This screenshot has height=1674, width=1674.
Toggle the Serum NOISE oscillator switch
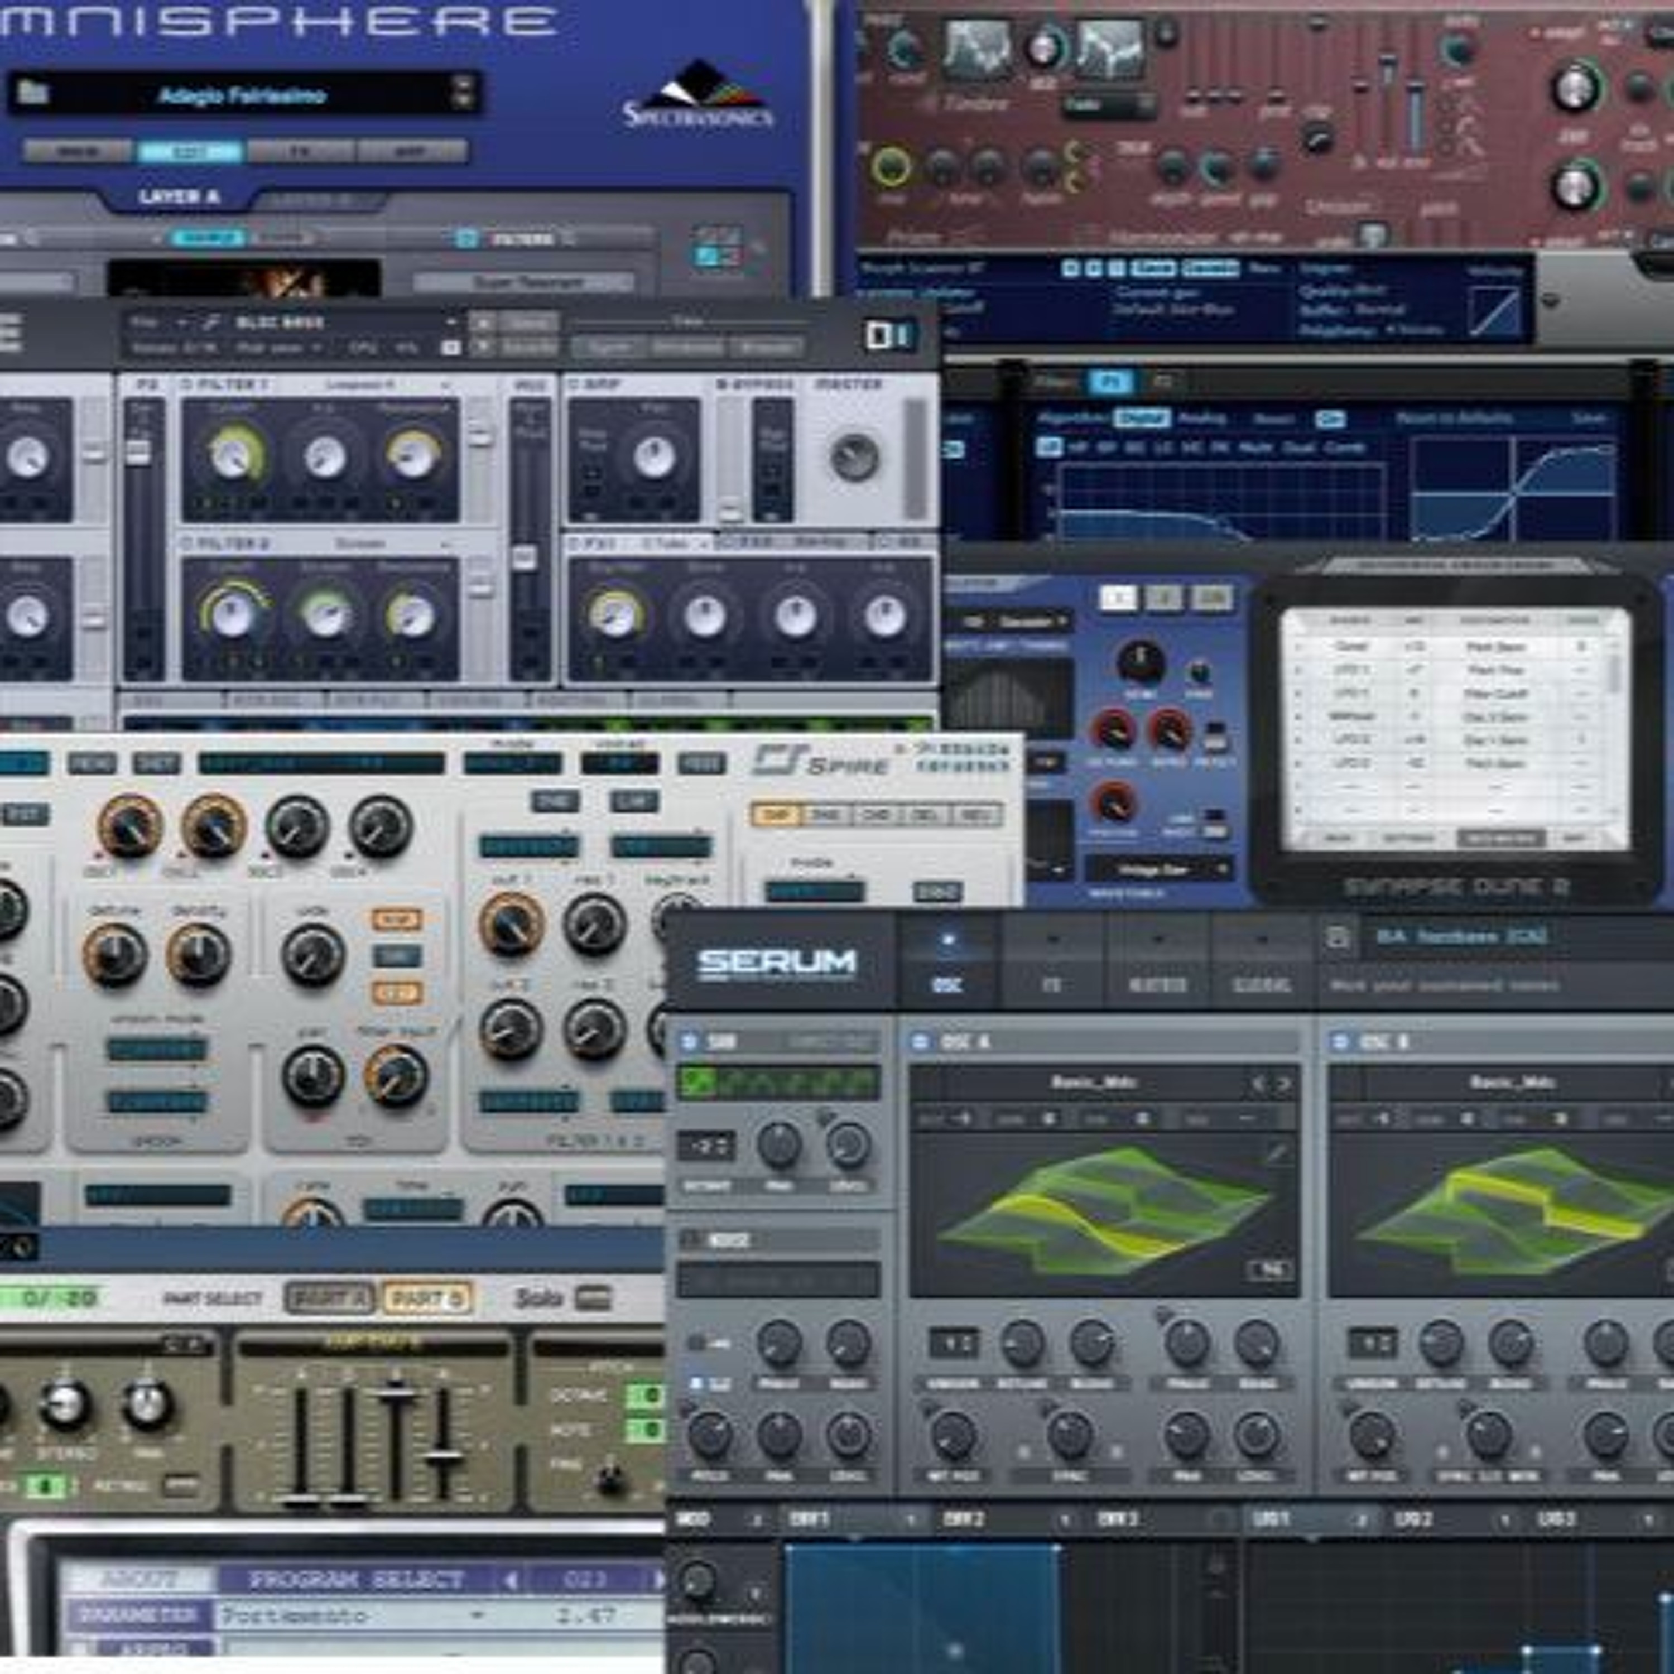coord(690,1241)
